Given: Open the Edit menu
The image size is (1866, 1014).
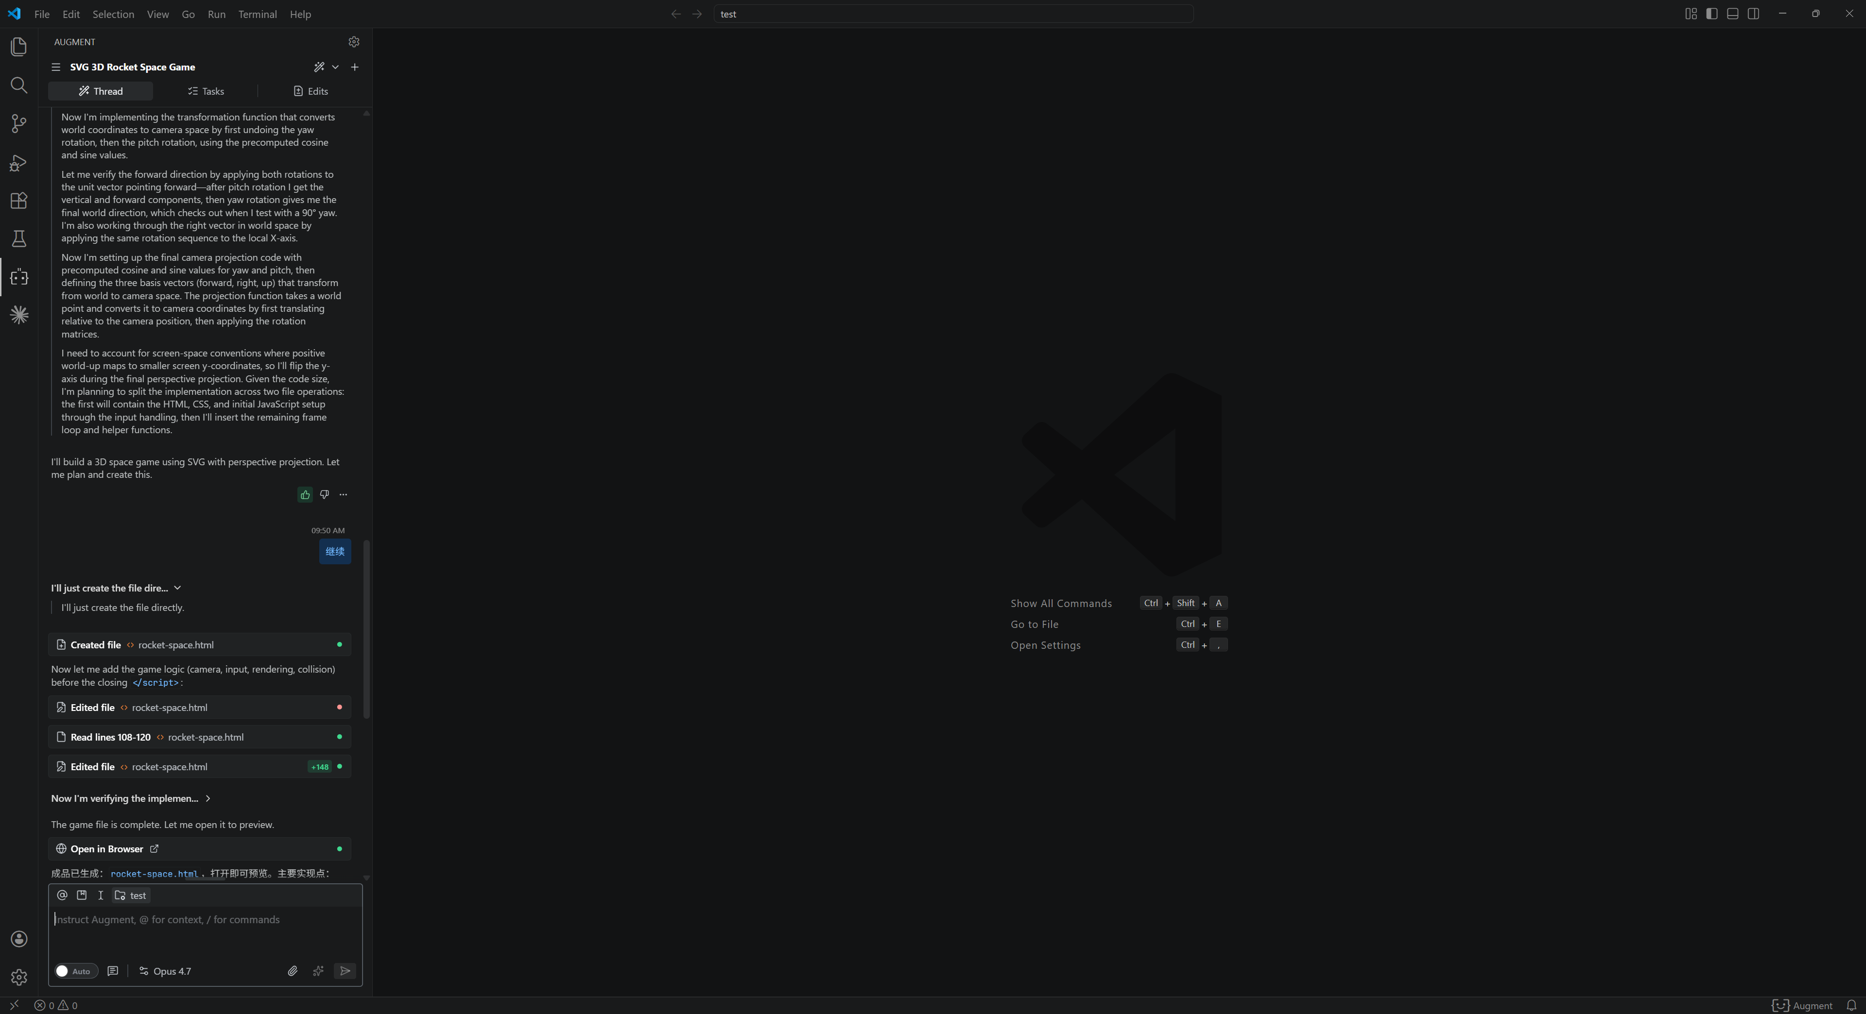Looking at the screenshot, I should point(71,14).
